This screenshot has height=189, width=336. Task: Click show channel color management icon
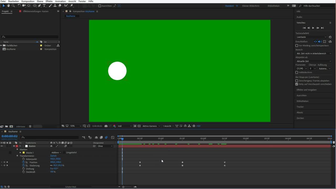pyautogui.click(x=114, y=126)
